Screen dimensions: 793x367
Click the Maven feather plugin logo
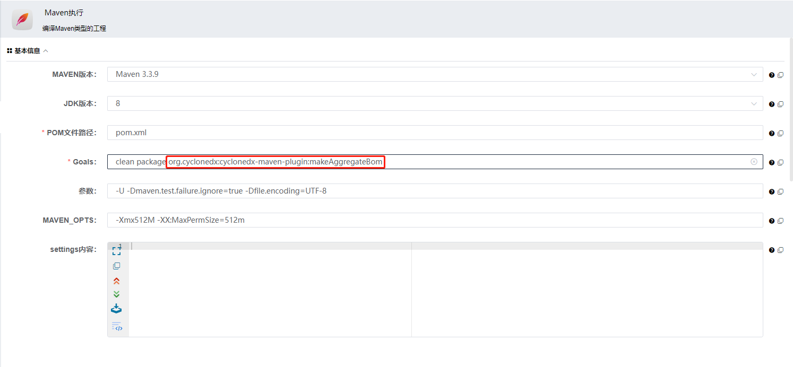click(x=22, y=20)
